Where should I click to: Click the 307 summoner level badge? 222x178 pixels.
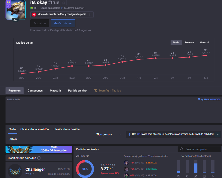[16, 20]
